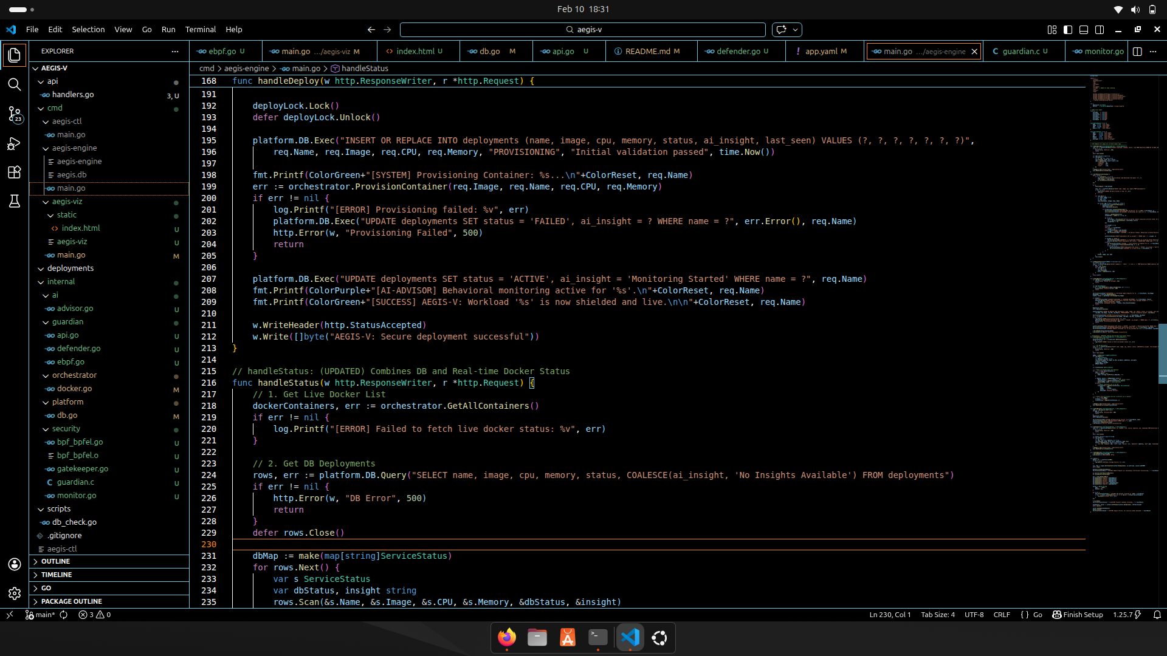Toggle the bottom panel visibility
Viewport: 1167px width, 656px height.
[1084, 29]
